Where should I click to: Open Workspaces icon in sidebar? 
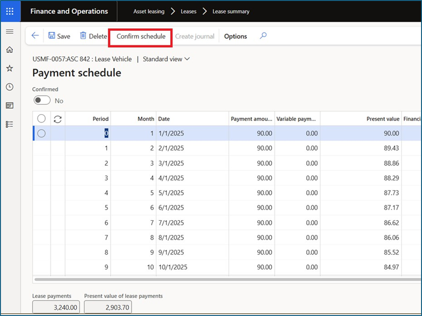[9, 105]
